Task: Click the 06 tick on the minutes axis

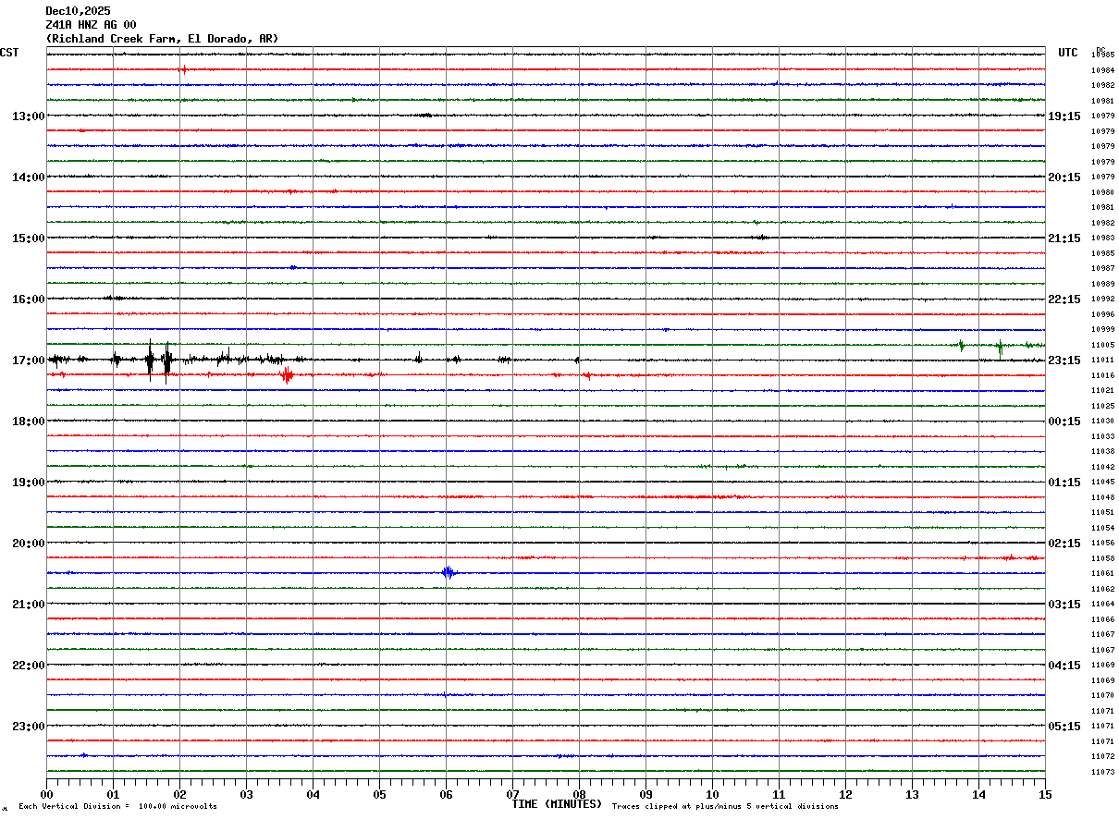Action: pos(446,794)
